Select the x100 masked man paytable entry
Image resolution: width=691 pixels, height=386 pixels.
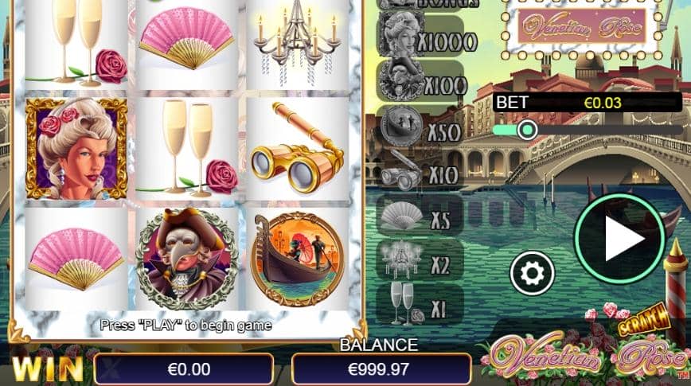421,81
